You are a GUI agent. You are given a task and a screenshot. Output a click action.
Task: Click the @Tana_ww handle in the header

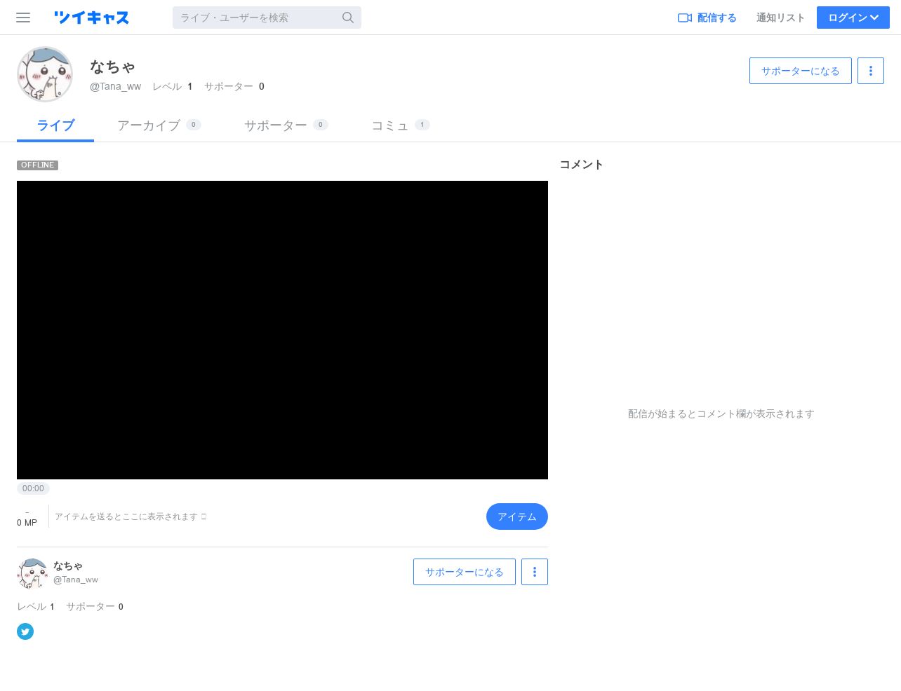coord(115,86)
